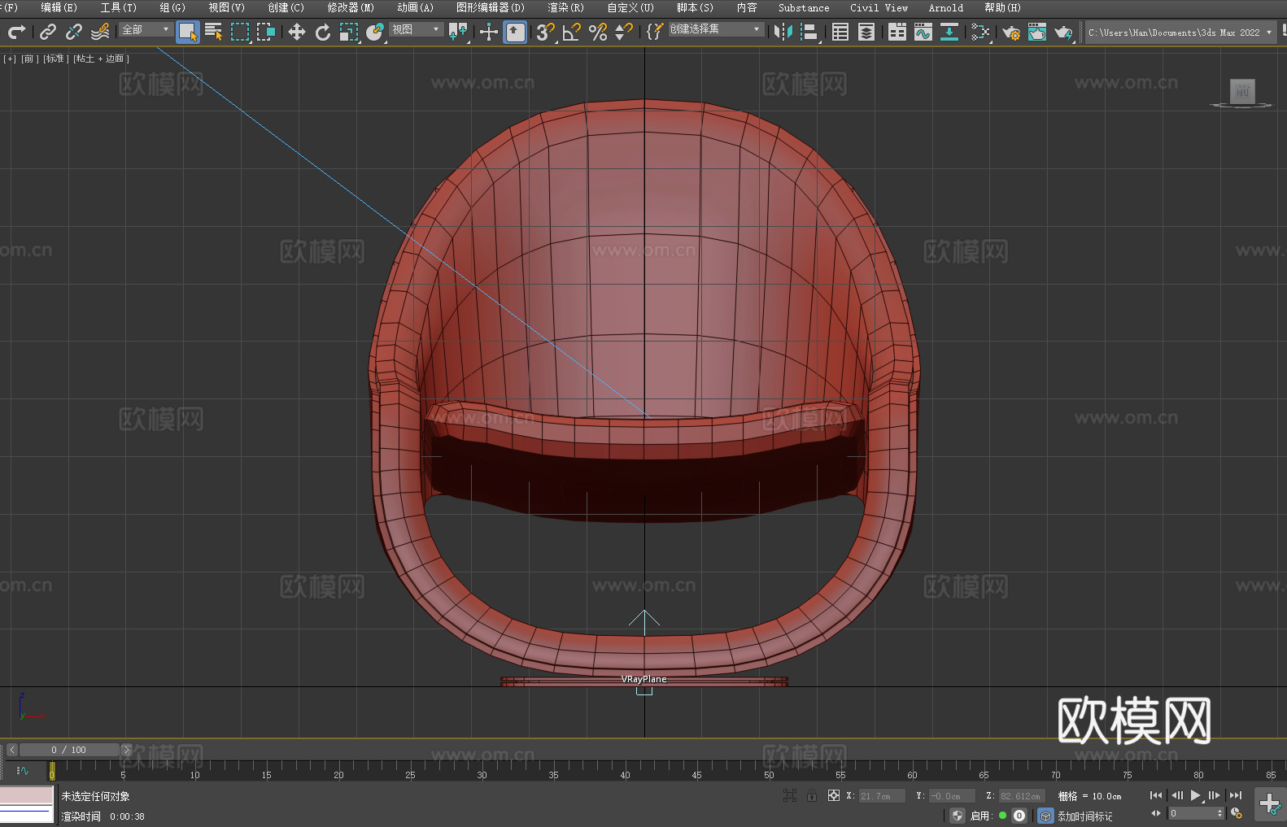Click the Mirror tool icon
1287x827 pixels.
pos(783,32)
